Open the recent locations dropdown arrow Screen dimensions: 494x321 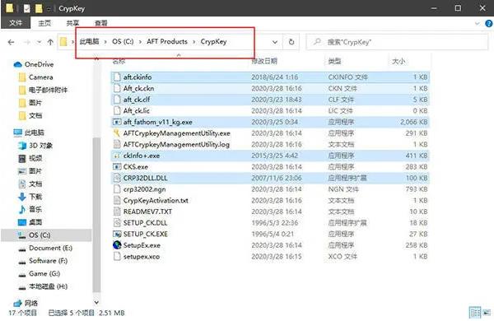[x=39, y=42]
